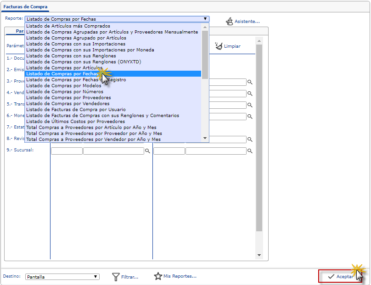Choose Listado de Compras con sus Renglones (ONYXTD)
This screenshot has width=371, height=285.
tap(113, 62)
